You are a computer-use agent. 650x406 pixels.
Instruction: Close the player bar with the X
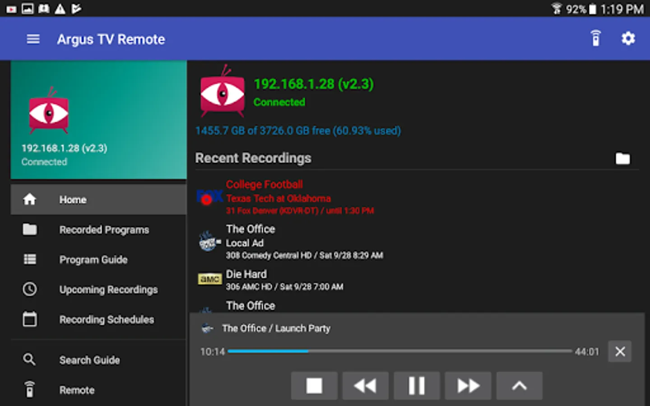(620, 351)
